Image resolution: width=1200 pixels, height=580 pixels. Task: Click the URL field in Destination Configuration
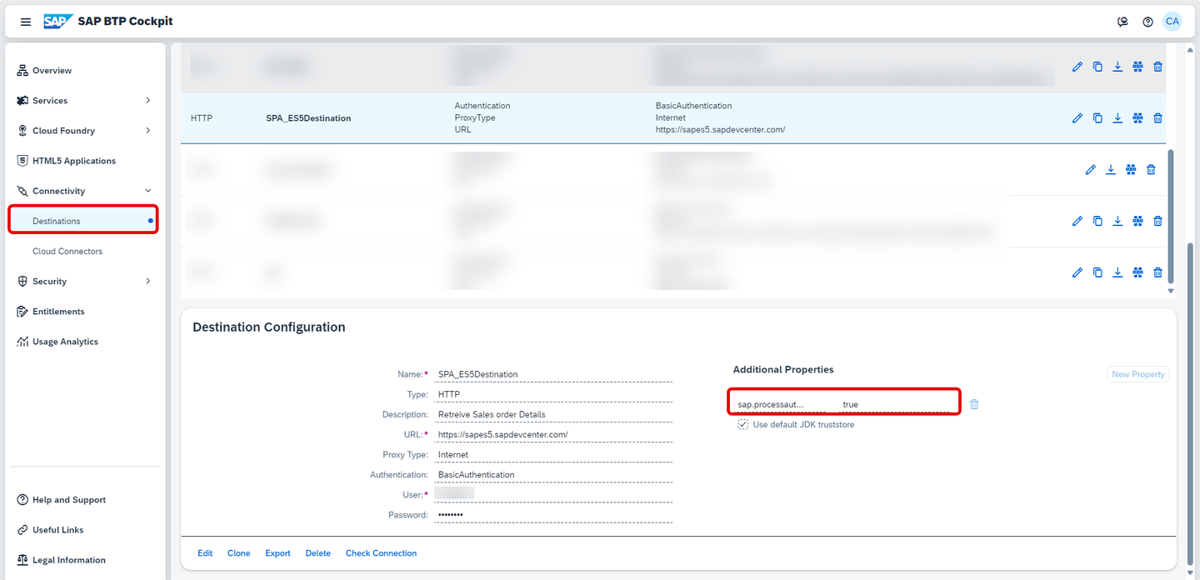(553, 434)
